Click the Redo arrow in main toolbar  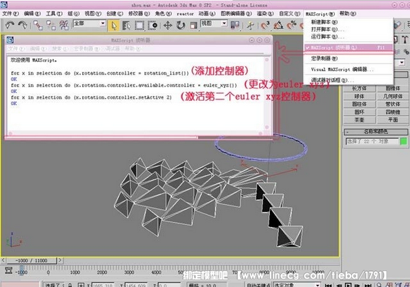coord(23,26)
